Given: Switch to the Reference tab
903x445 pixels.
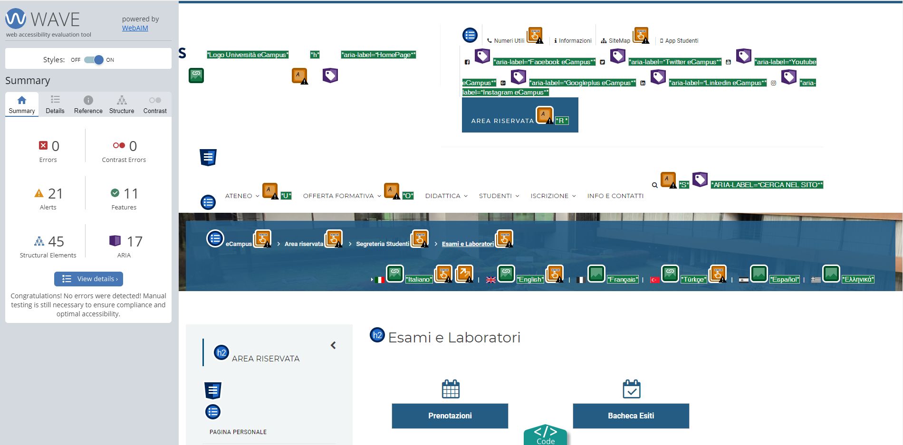Looking at the screenshot, I should pyautogui.click(x=88, y=105).
